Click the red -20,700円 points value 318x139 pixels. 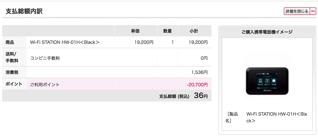pos(197,85)
